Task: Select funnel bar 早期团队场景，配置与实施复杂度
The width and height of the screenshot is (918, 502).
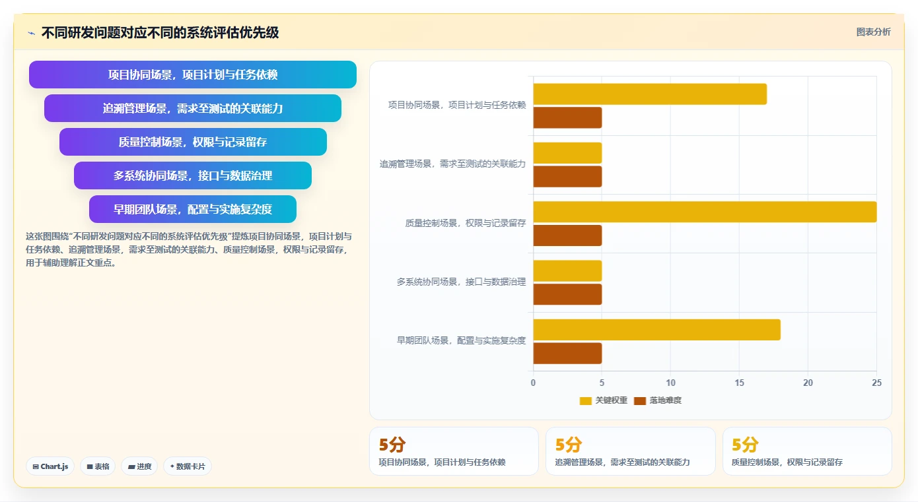Action: pyautogui.click(x=193, y=209)
